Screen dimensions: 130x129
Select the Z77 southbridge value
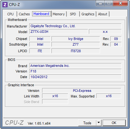click(76, 44)
